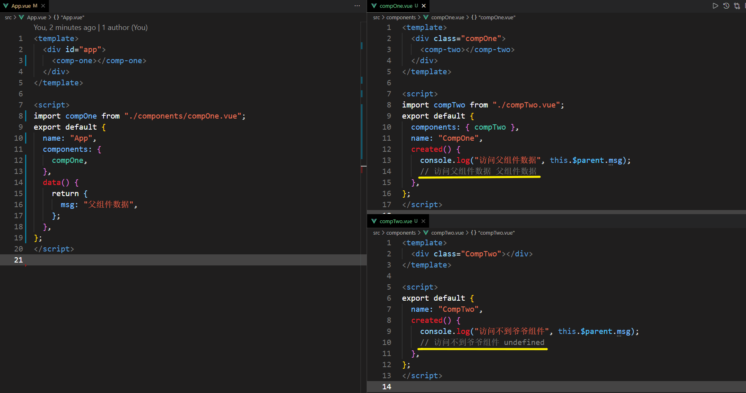Click compOne, on line 12 of App.vue

point(69,160)
